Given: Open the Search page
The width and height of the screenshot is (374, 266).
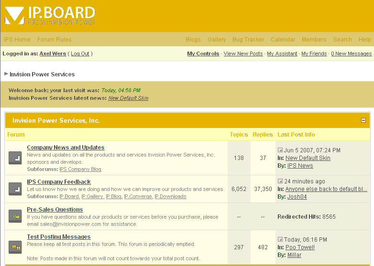Looking at the screenshot, I should pos(342,40).
